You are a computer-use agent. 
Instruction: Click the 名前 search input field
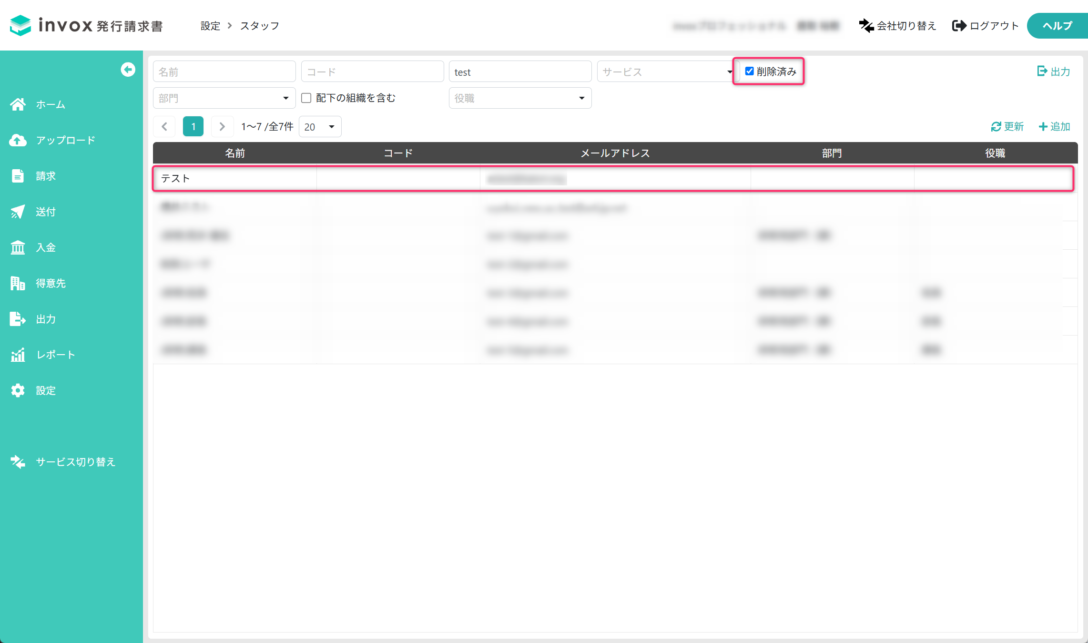click(224, 71)
